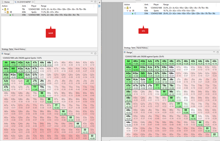This screenshot has width=220, height=141.
Task: Click 22 +0.09 cell in the 14.6% grid
Action: (x=92, y=137)
